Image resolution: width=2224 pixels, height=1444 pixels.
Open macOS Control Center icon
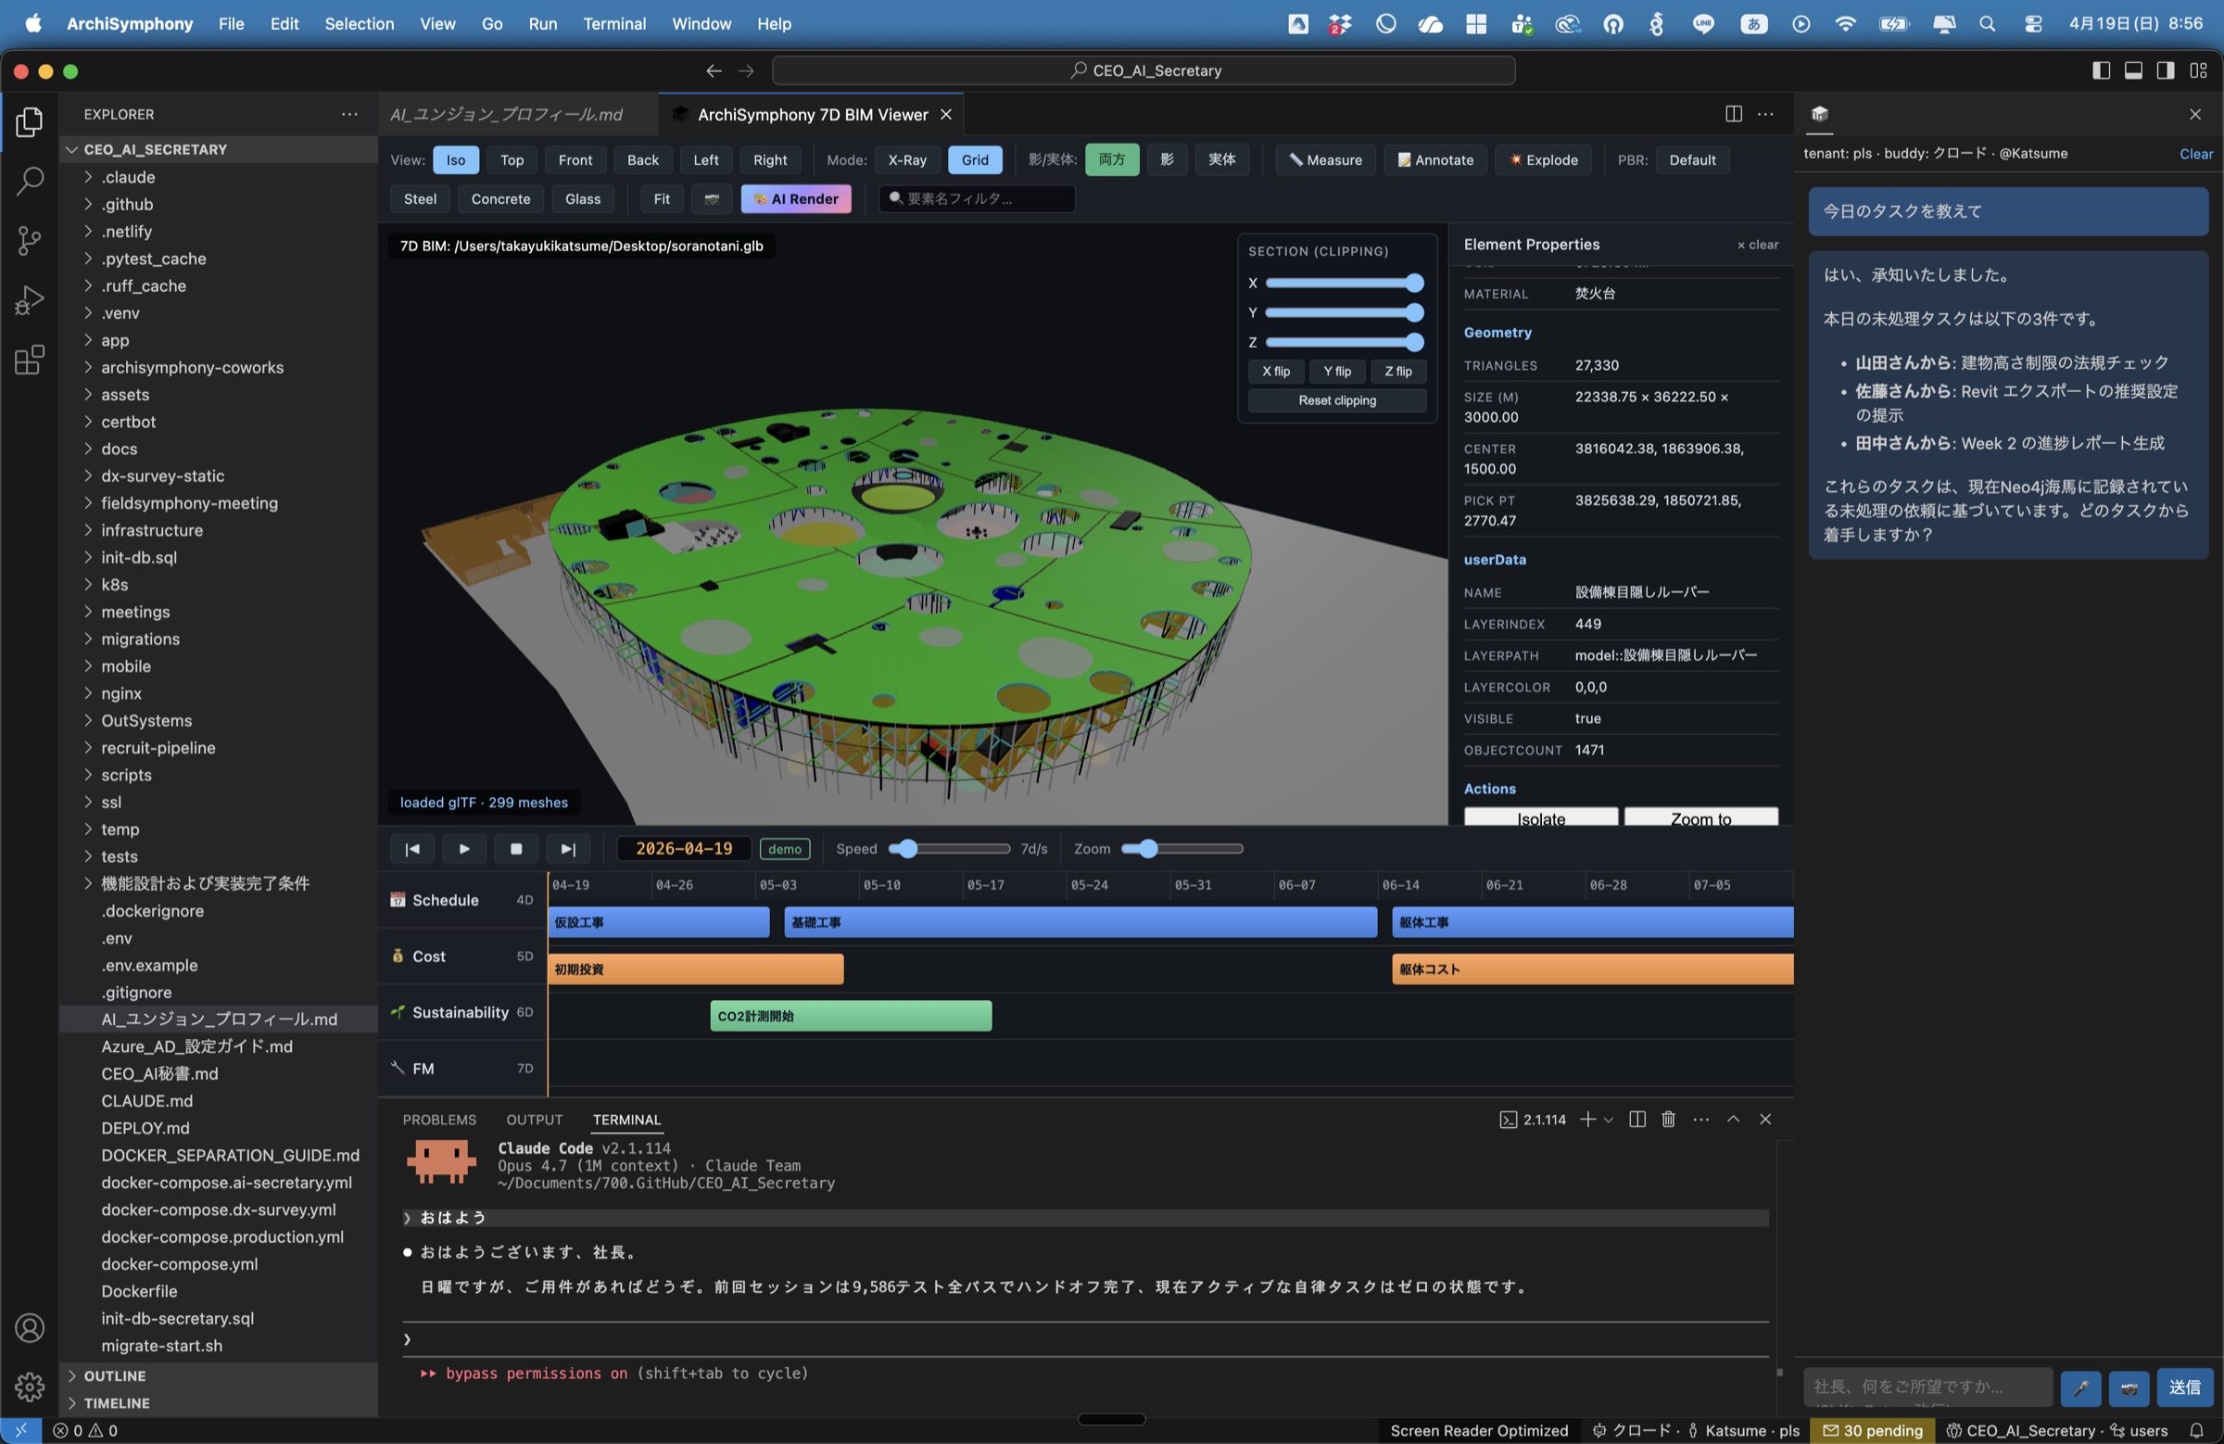point(2033,24)
